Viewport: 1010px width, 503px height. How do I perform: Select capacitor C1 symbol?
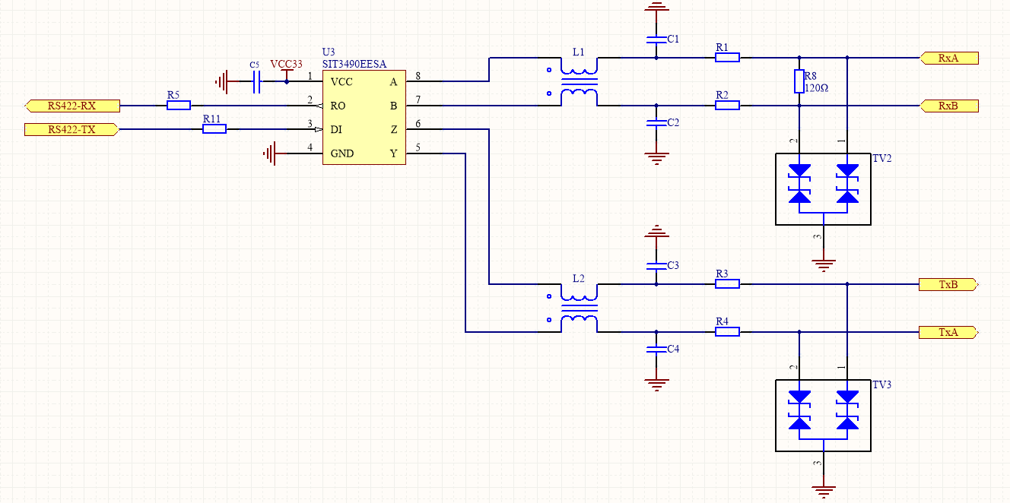(656, 37)
